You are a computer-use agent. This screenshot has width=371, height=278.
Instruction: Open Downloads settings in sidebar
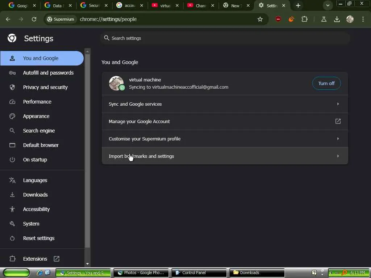click(42, 195)
